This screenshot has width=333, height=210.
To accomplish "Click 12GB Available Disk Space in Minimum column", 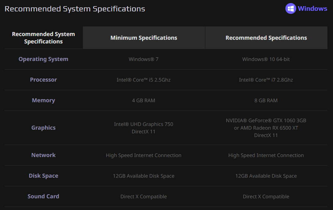I will click(x=143, y=176).
